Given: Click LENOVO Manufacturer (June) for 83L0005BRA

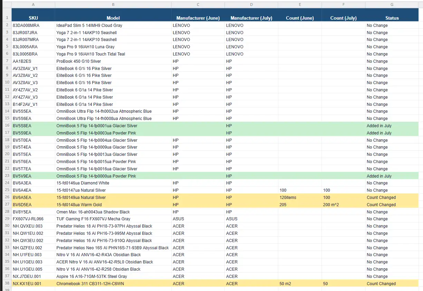Looking at the screenshot, I should [198, 54].
